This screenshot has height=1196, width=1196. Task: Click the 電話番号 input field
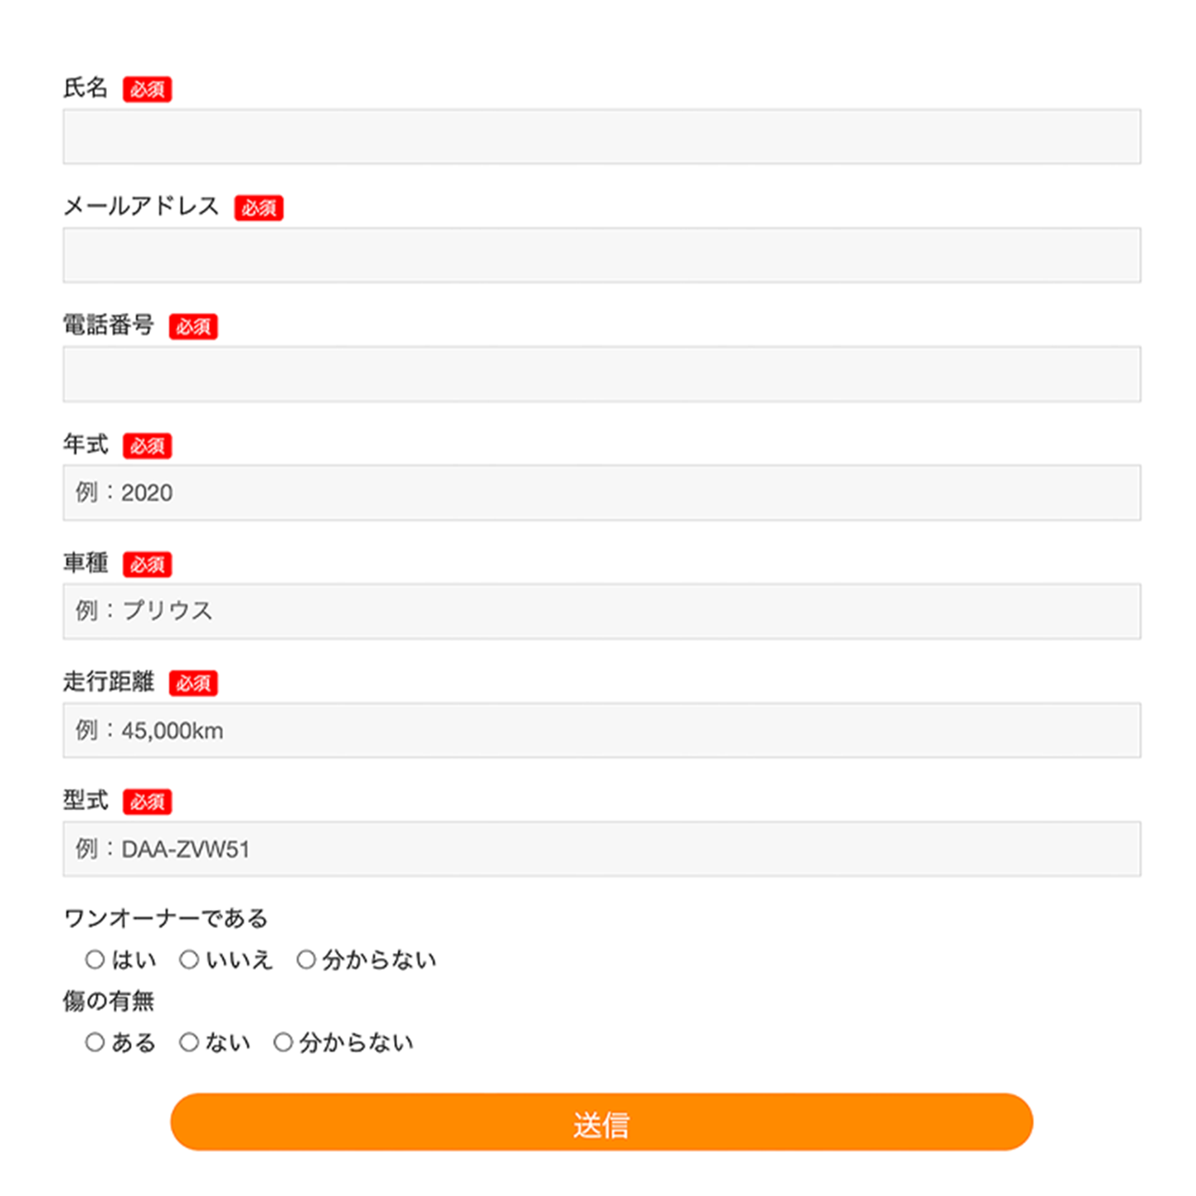coord(601,374)
